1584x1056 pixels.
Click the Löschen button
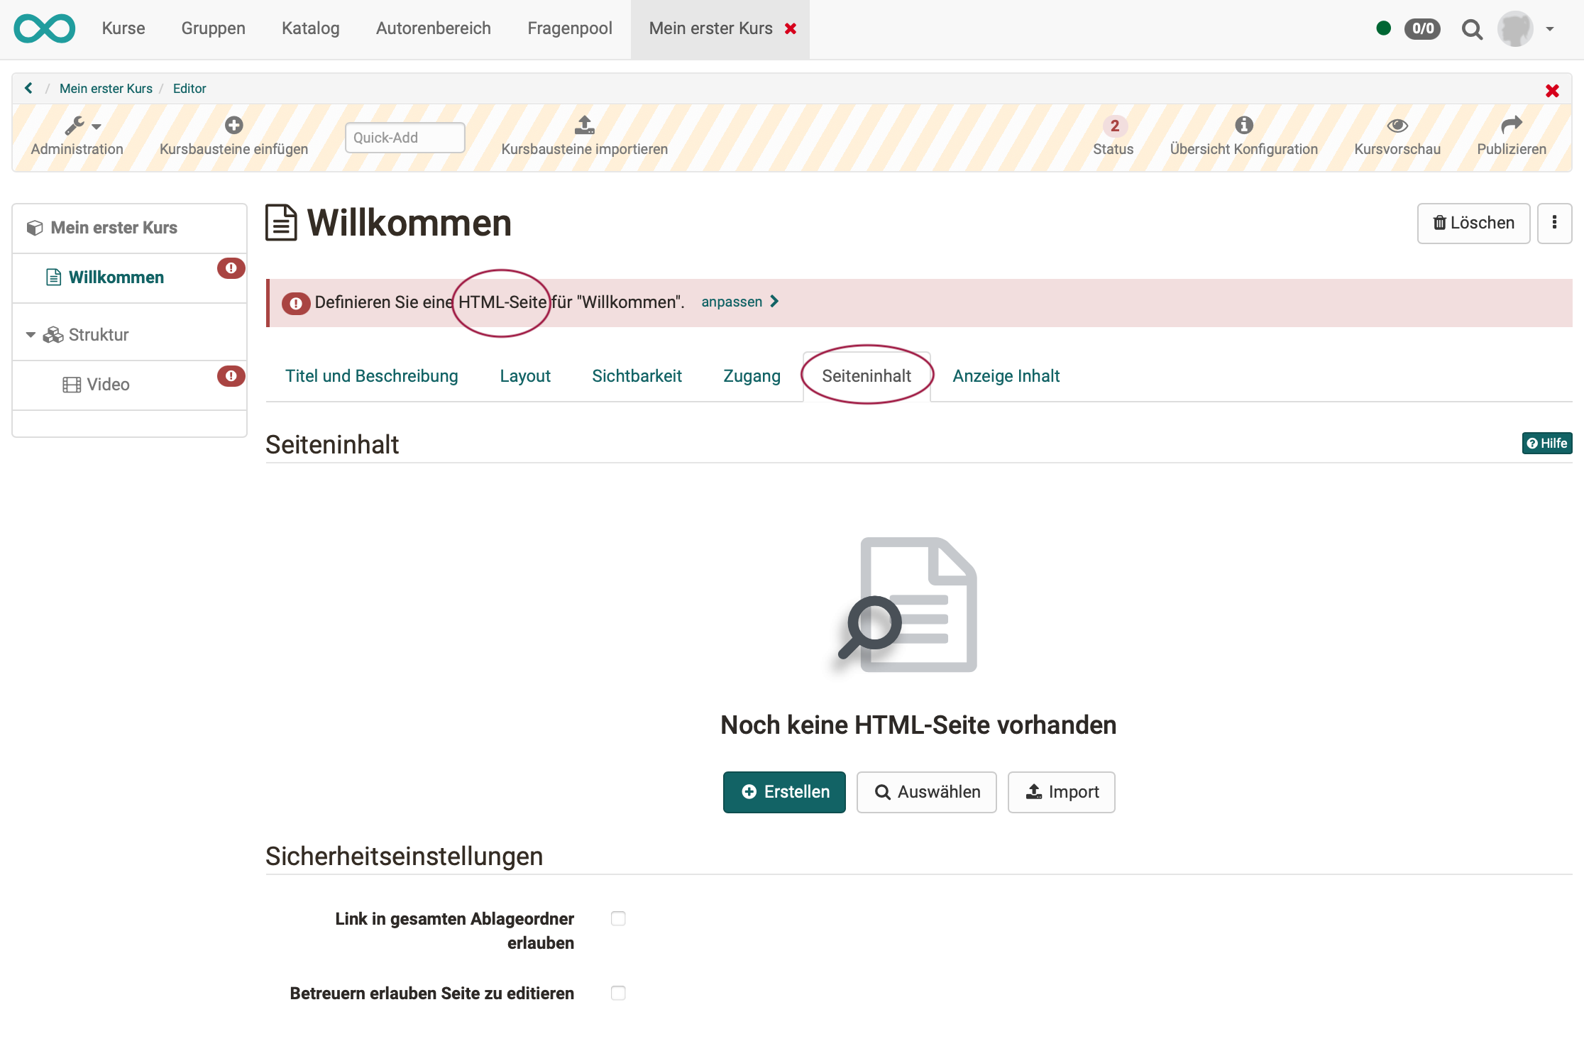pos(1473,223)
